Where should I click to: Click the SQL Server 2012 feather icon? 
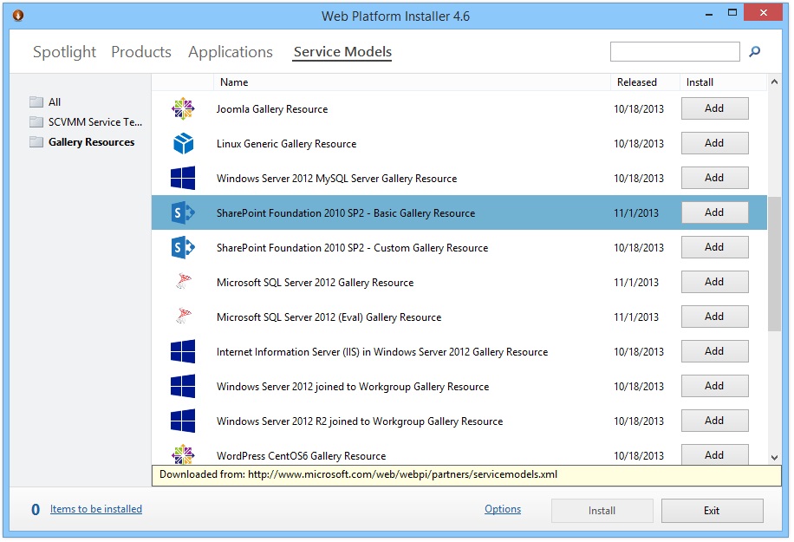pos(183,282)
